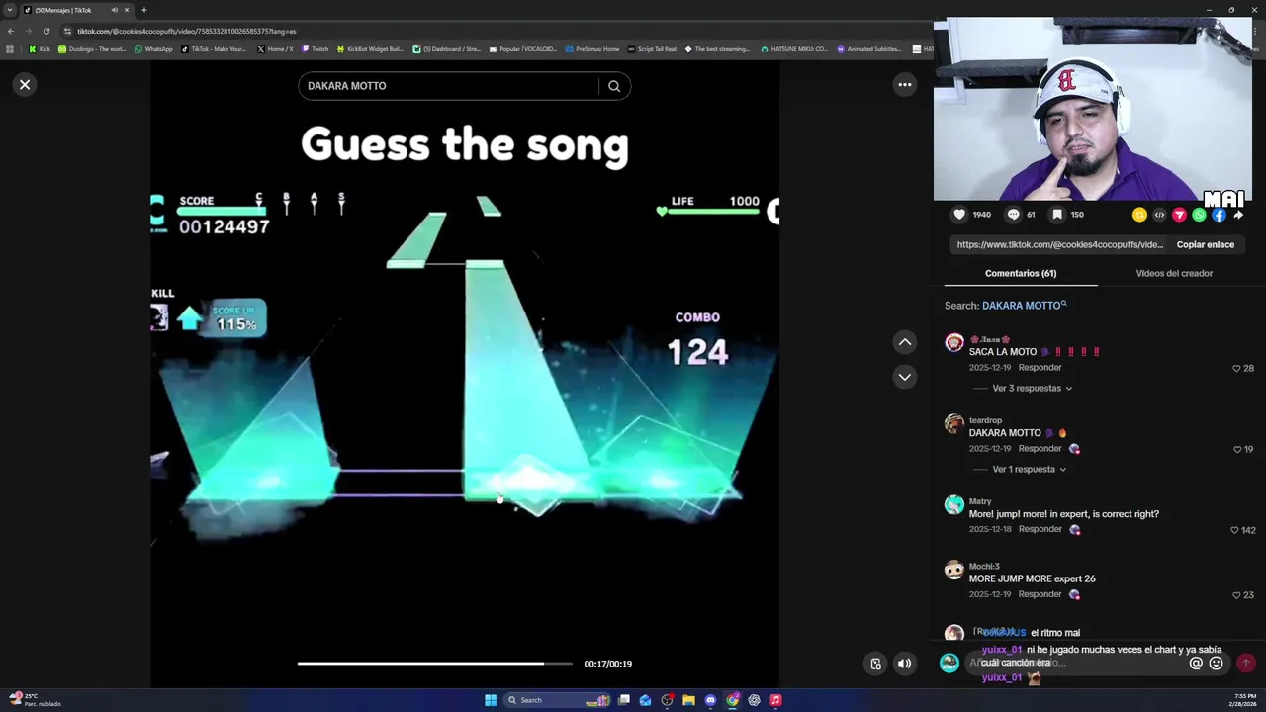This screenshot has width=1266, height=712.
Task: Switch to the Videos del creador tab
Action: pyautogui.click(x=1174, y=273)
